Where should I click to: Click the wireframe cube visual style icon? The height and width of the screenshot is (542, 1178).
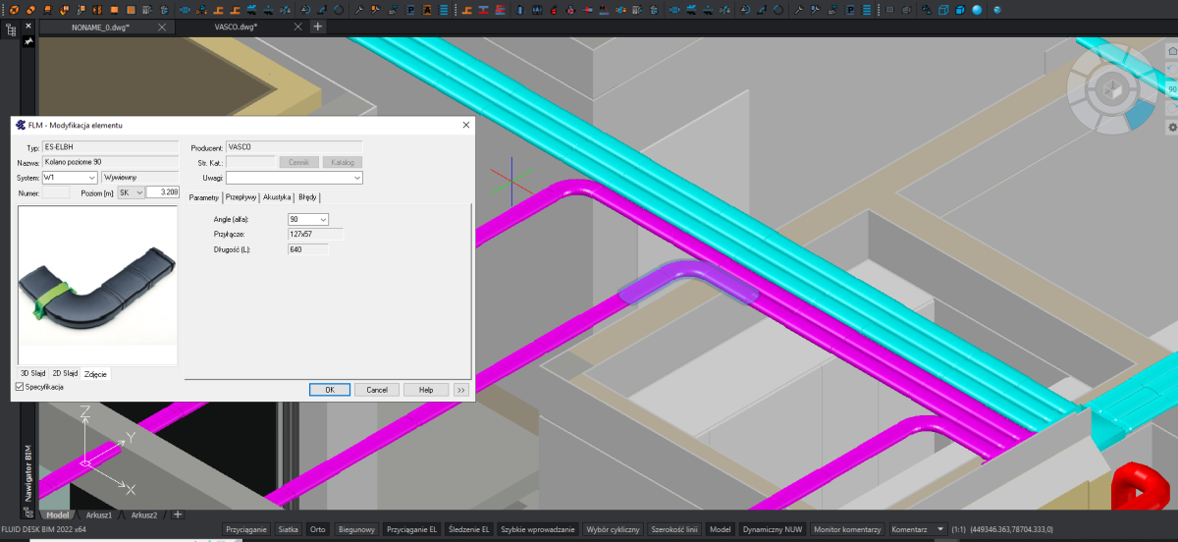[943, 10]
